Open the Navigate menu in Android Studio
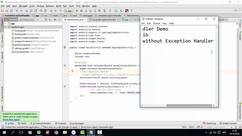 pyautogui.click(x=23, y=6)
